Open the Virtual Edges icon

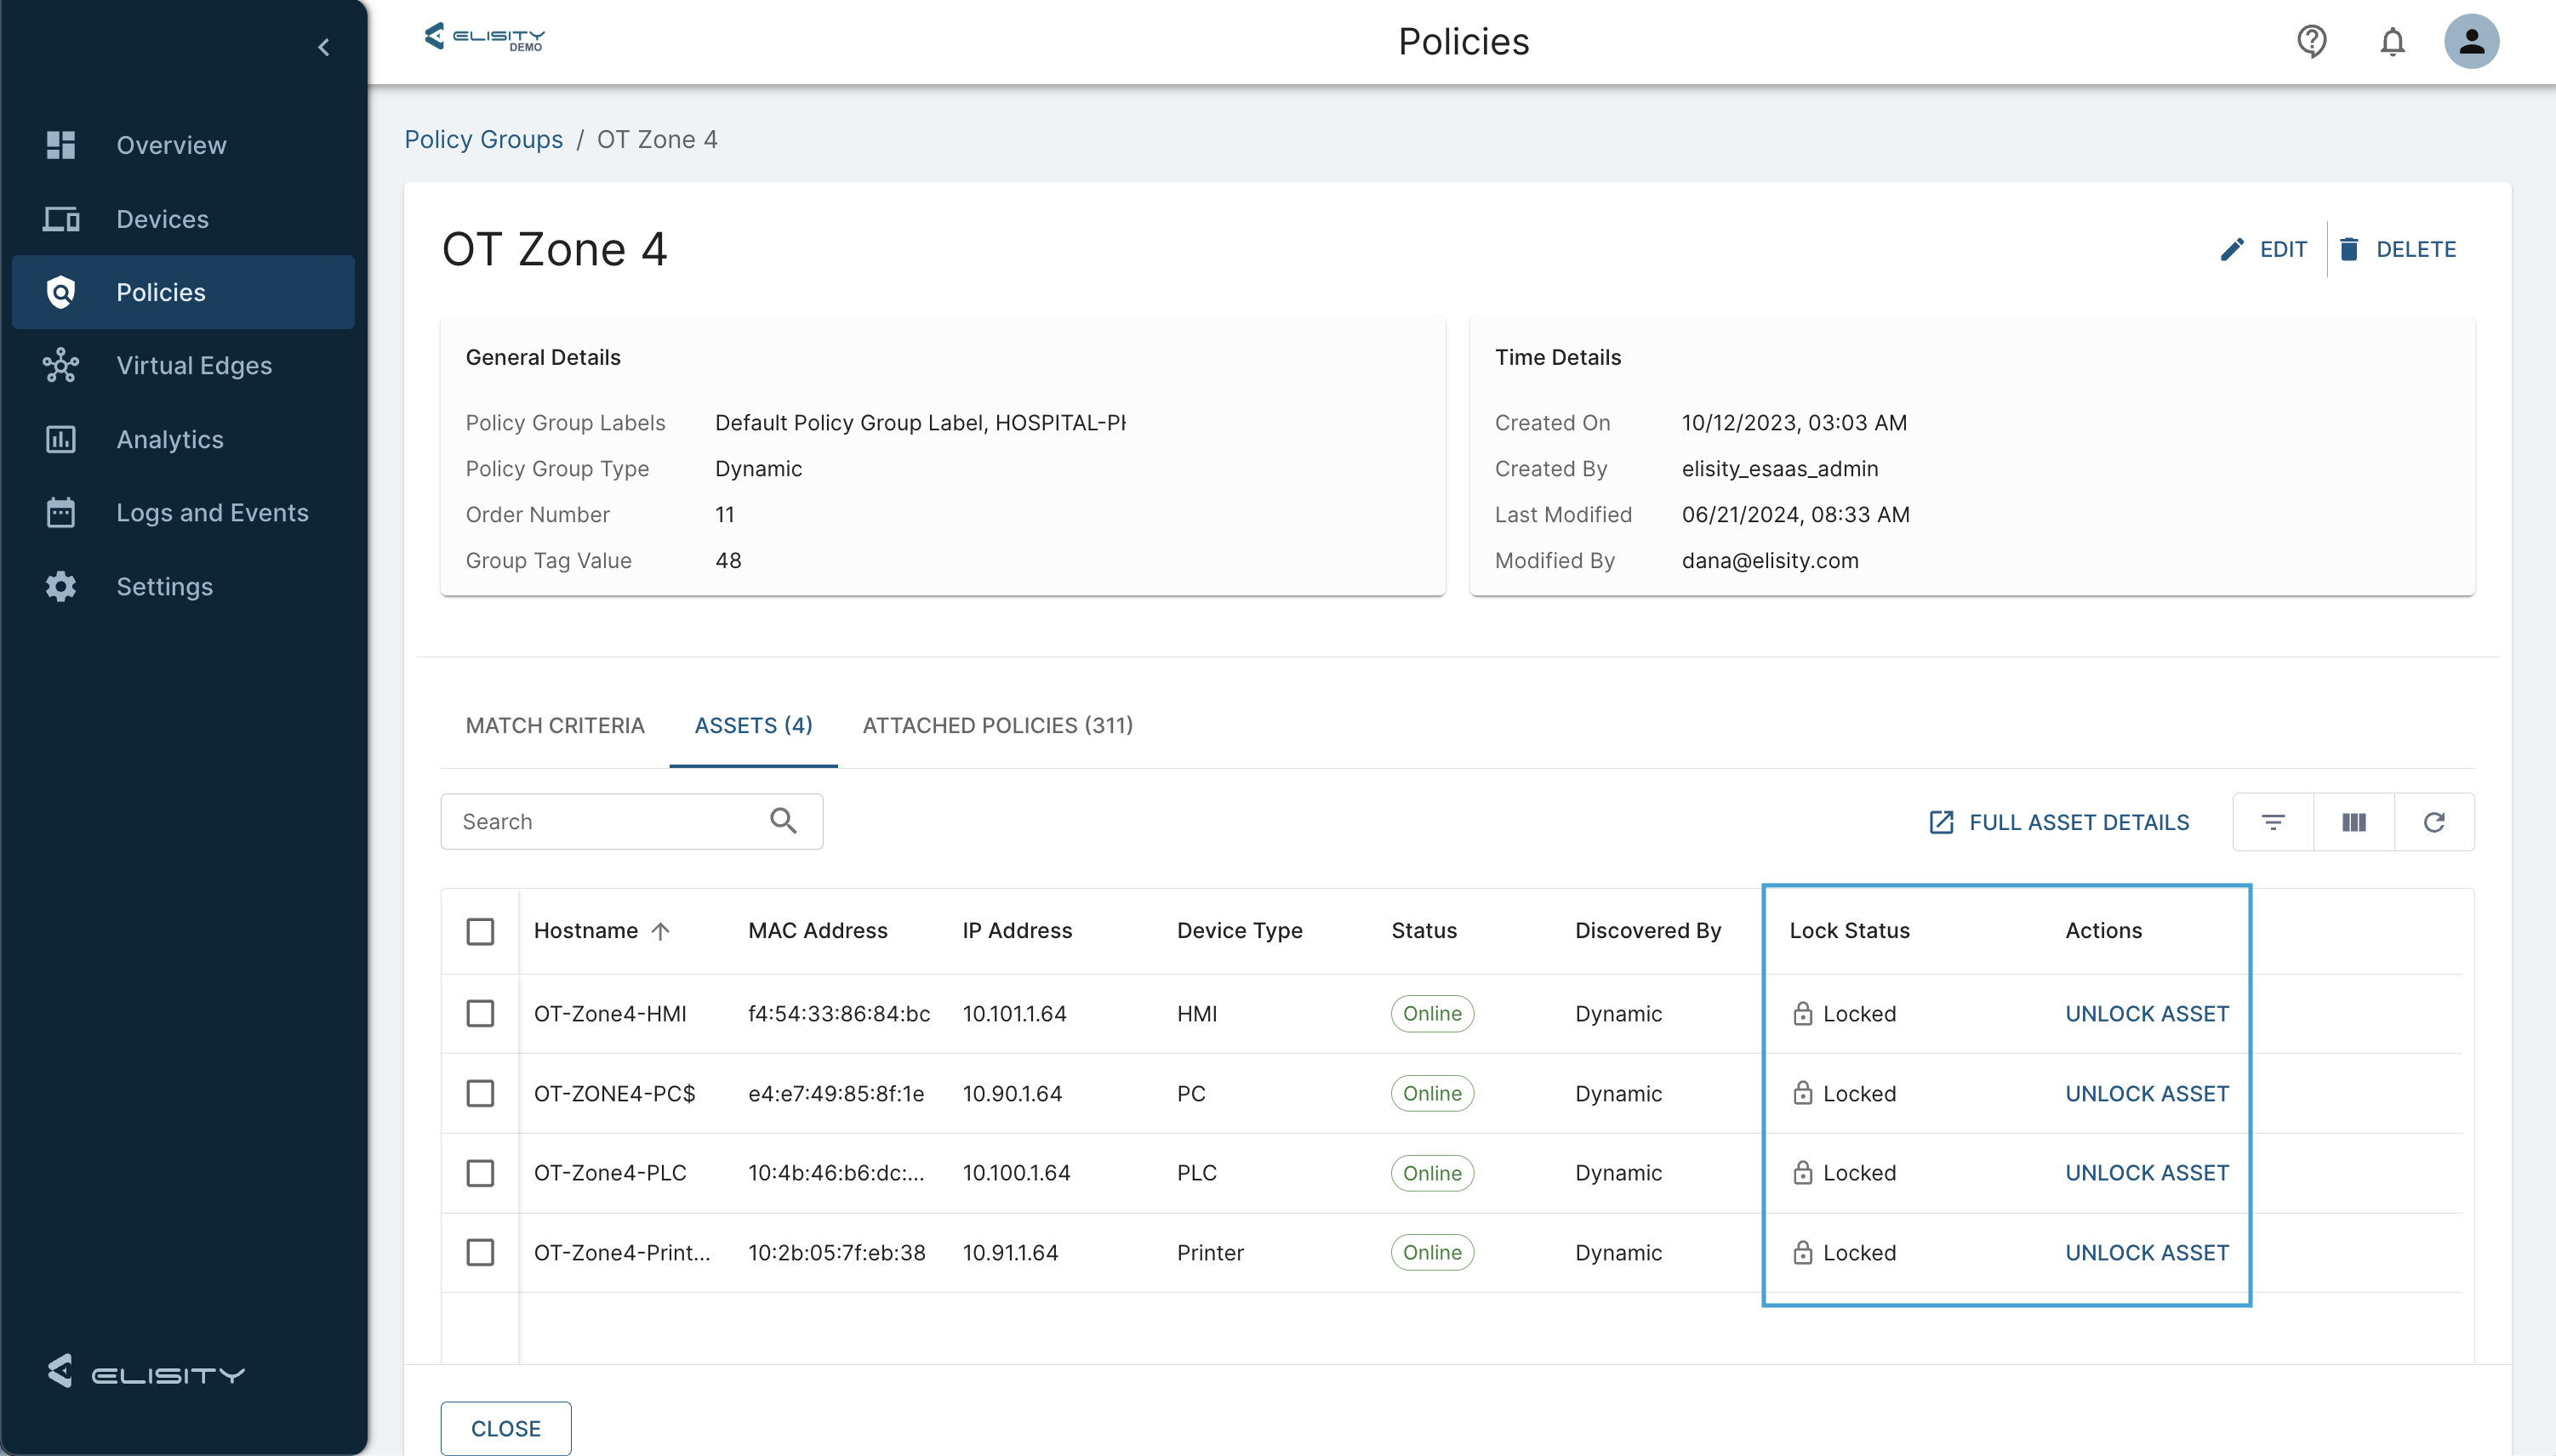[60, 365]
